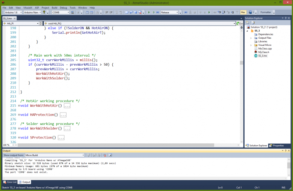The height and width of the screenshot is (191, 293).
Task: Open the Arduino 1.6 version dropdown
Action: [13, 12]
